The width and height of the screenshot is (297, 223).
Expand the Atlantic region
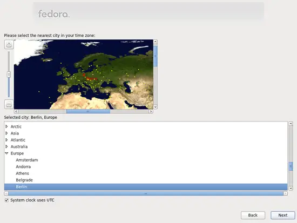[6, 140]
